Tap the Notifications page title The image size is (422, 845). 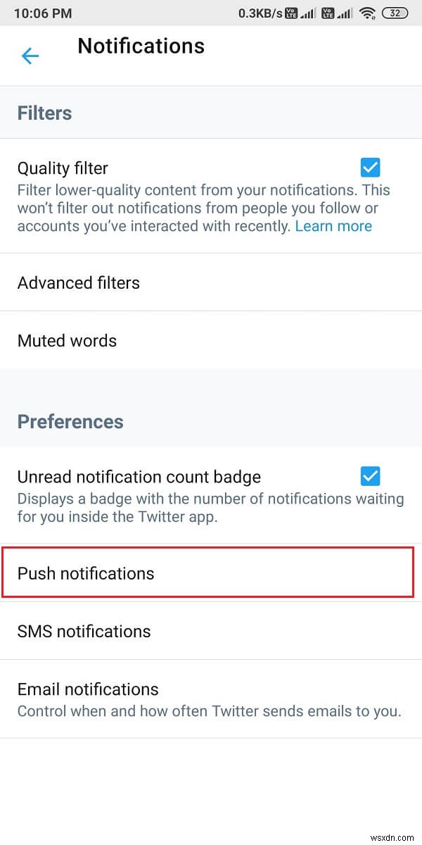[141, 46]
